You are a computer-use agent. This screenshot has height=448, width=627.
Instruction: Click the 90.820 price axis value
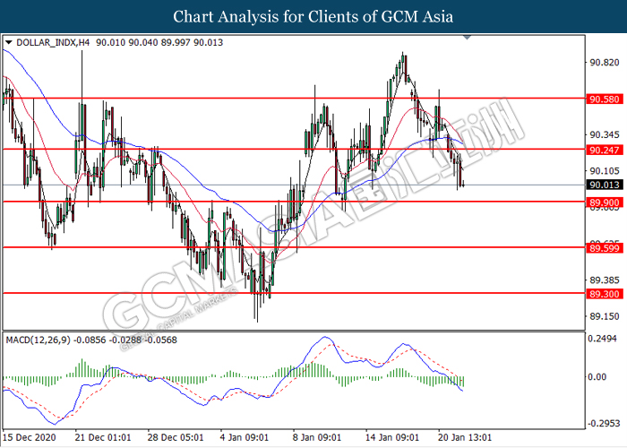(605, 63)
